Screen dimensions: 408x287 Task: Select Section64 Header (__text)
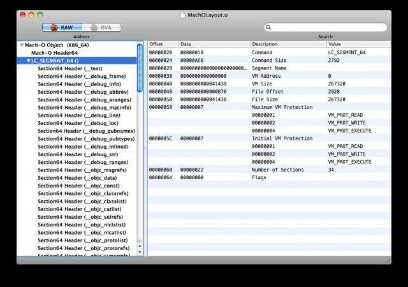[x=70, y=68]
